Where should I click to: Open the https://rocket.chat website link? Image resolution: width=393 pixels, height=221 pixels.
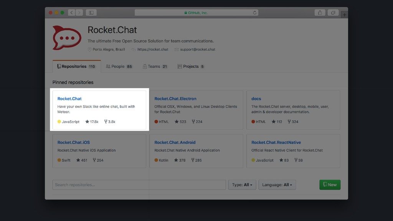coord(153,49)
